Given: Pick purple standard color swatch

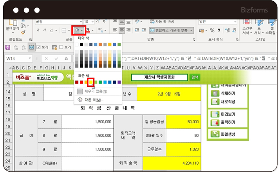Looking at the screenshot, I should [119, 82].
